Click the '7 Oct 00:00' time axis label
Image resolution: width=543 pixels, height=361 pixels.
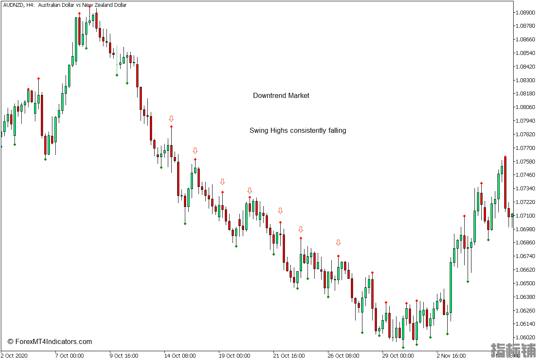click(69, 355)
